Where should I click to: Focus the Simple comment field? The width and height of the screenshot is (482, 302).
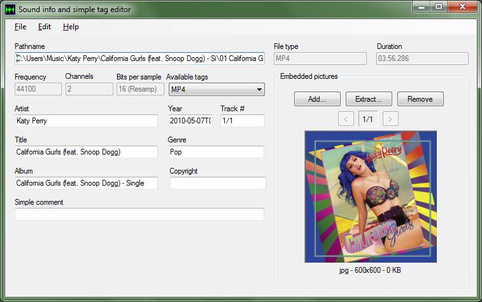(139, 214)
